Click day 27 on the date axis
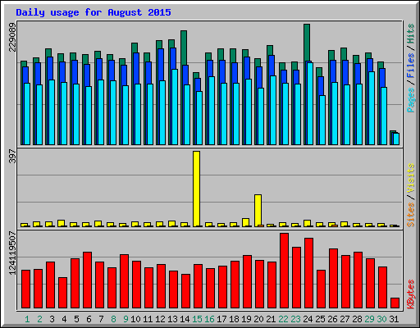This screenshot has height=328, width=420. [x=345, y=319]
